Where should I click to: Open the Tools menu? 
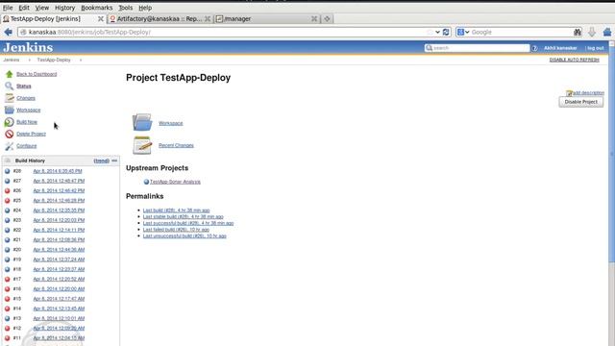tap(126, 8)
